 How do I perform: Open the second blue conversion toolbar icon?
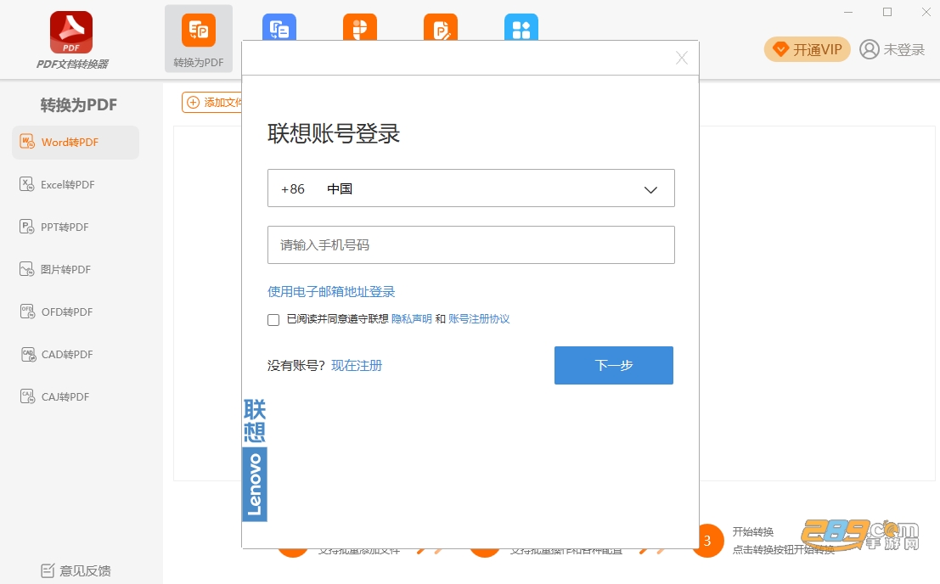tap(279, 27)
